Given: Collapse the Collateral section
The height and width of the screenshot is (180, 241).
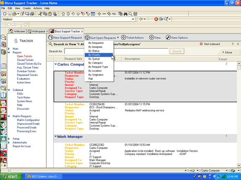Looking at the screenshot, I should 9,90.
